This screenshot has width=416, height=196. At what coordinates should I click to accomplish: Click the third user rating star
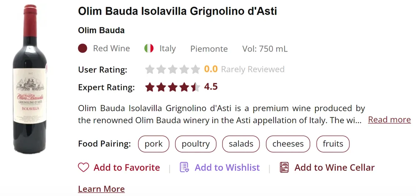(x=173, y=69)
